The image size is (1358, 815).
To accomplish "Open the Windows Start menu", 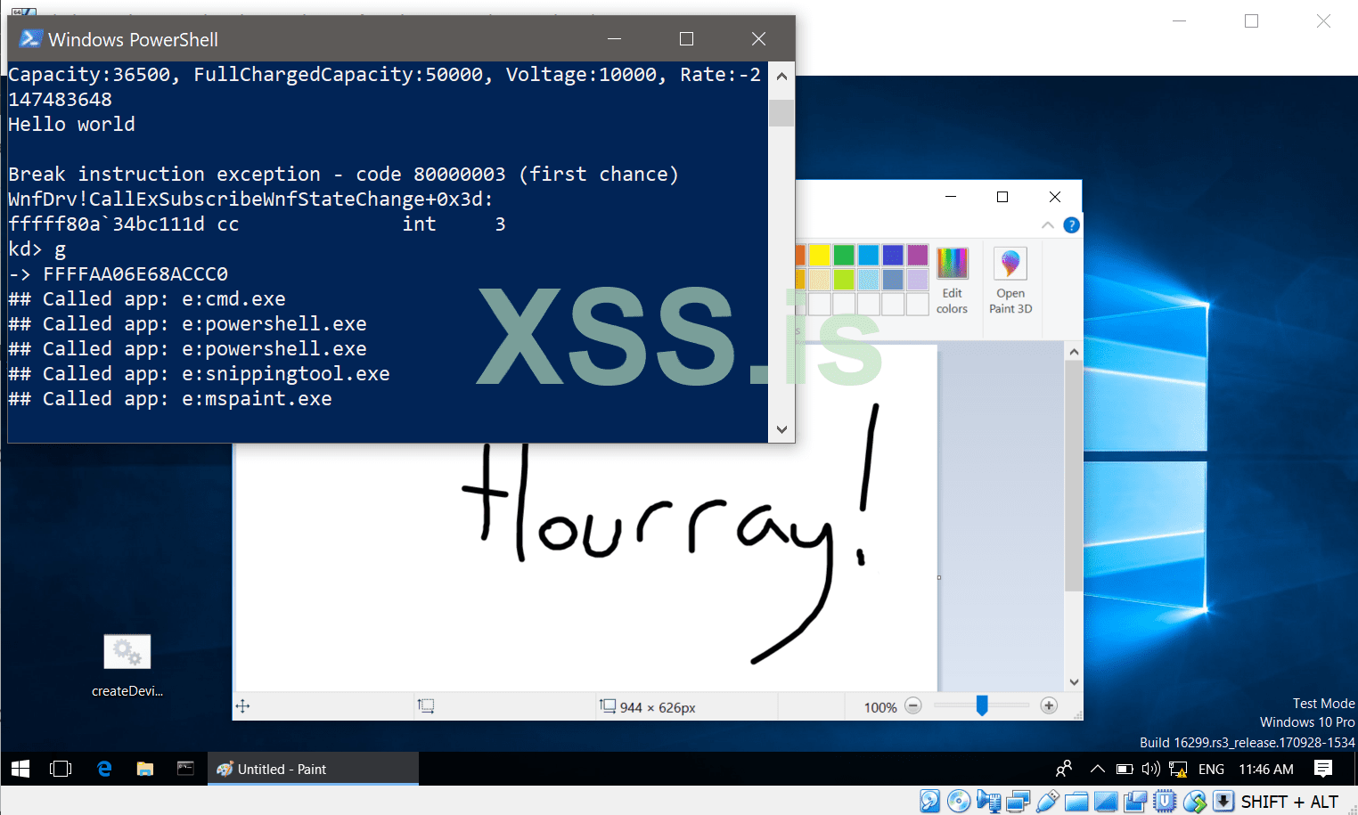I will tap(21, 769).
